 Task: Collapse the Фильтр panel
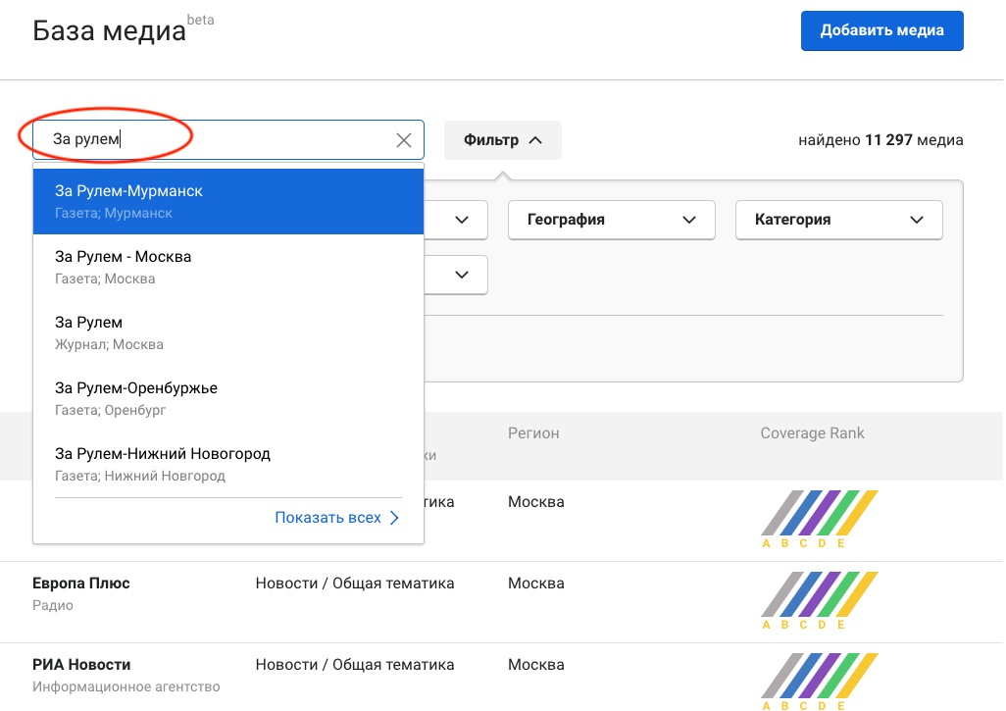point(502,140)
